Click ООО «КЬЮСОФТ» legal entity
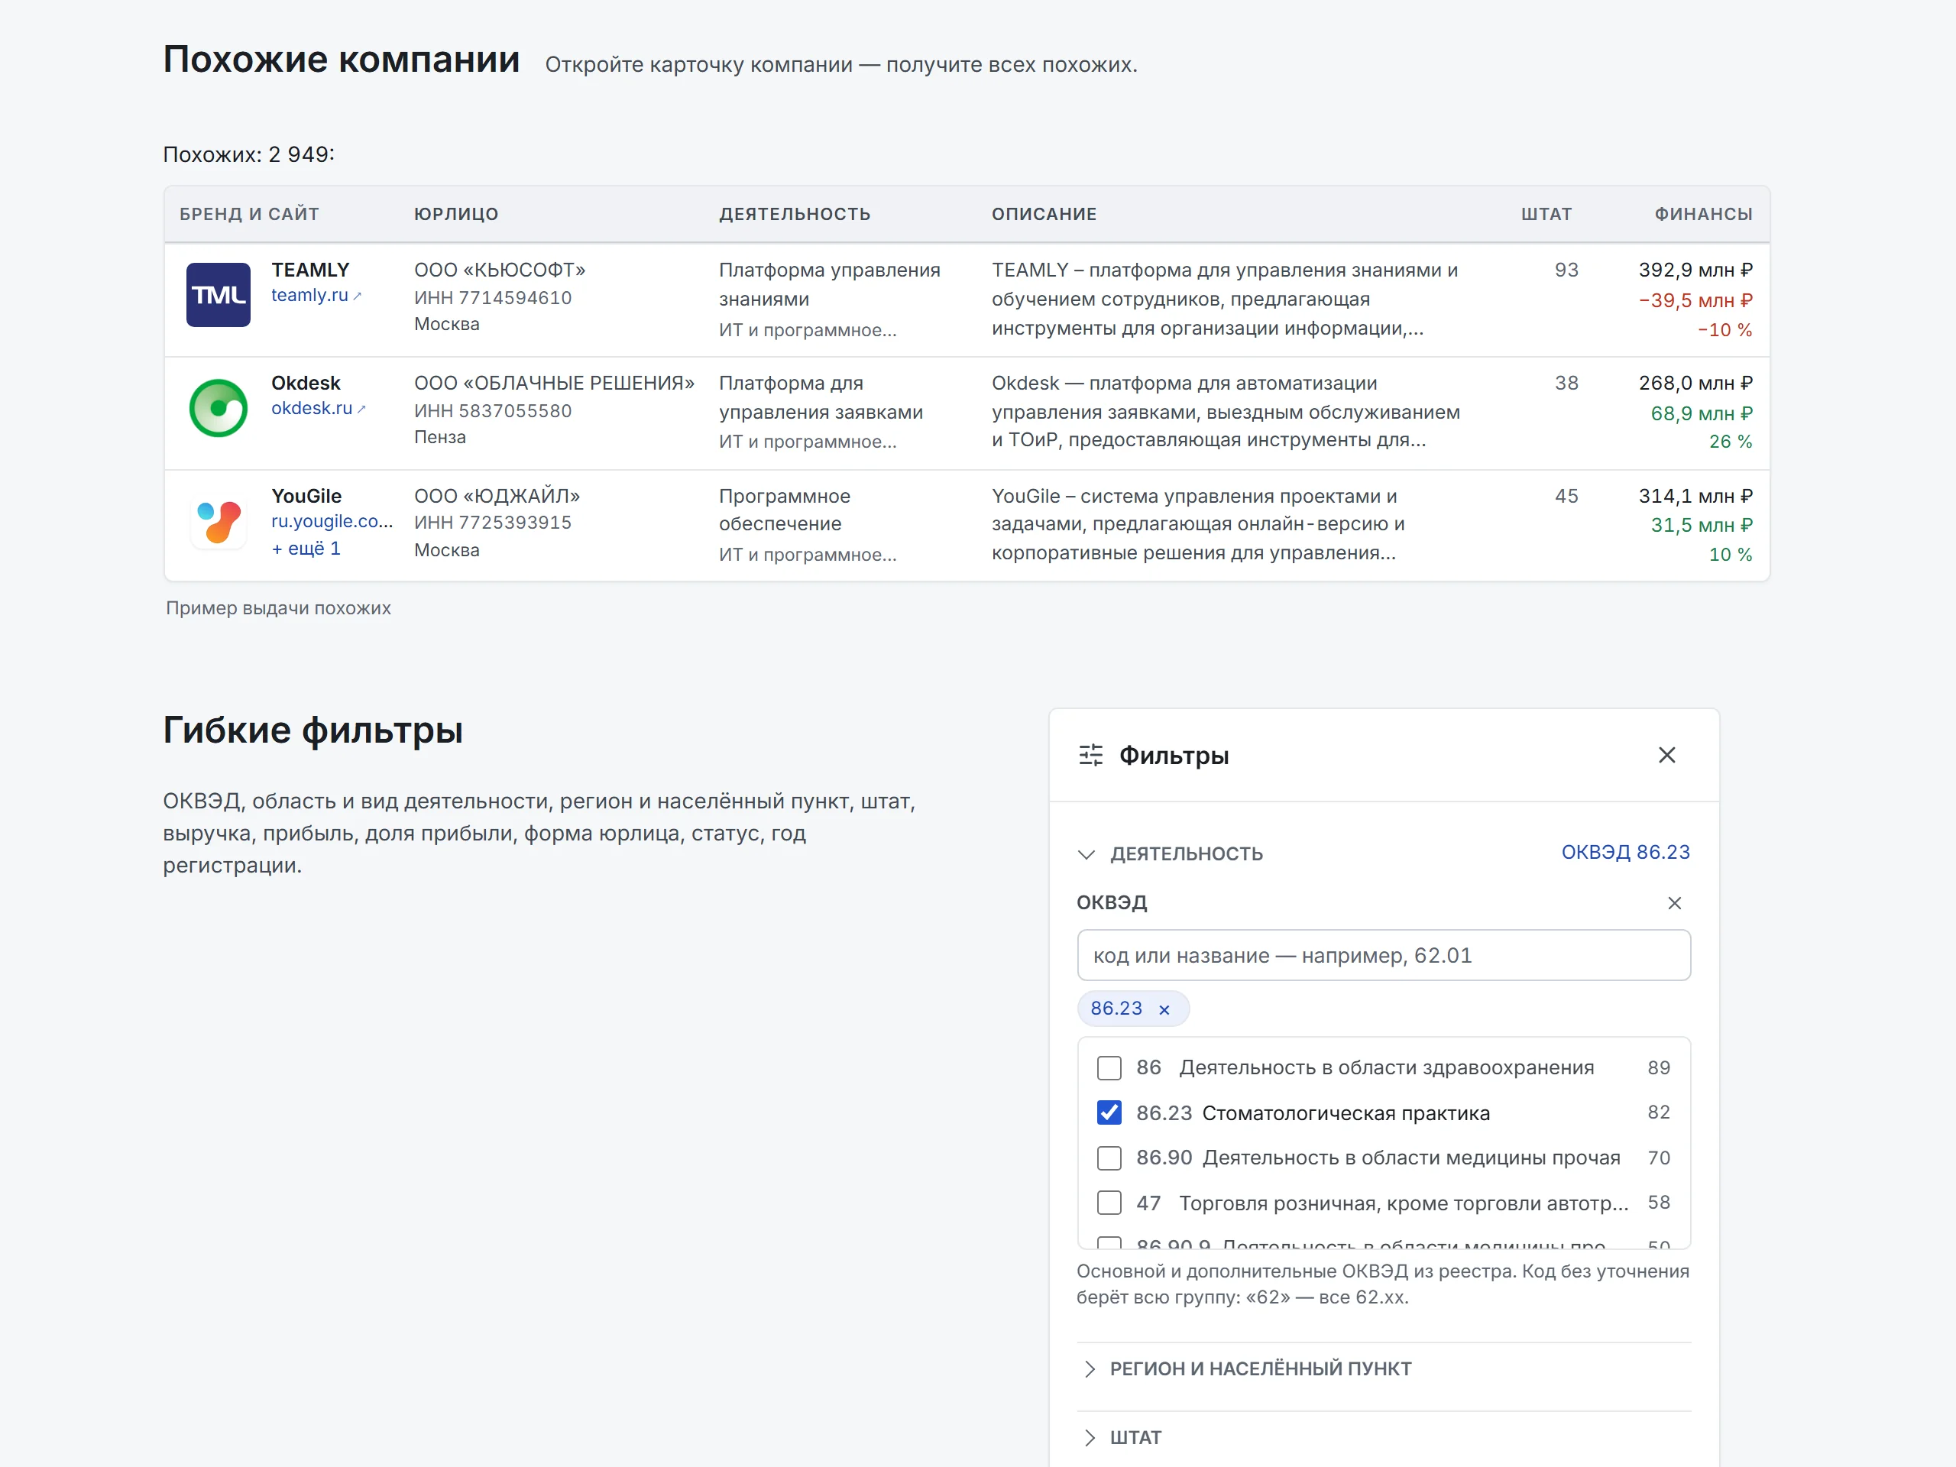The height and width of the screenshot is (1467, 1956). pyautogui.click(x=500, y=270)
